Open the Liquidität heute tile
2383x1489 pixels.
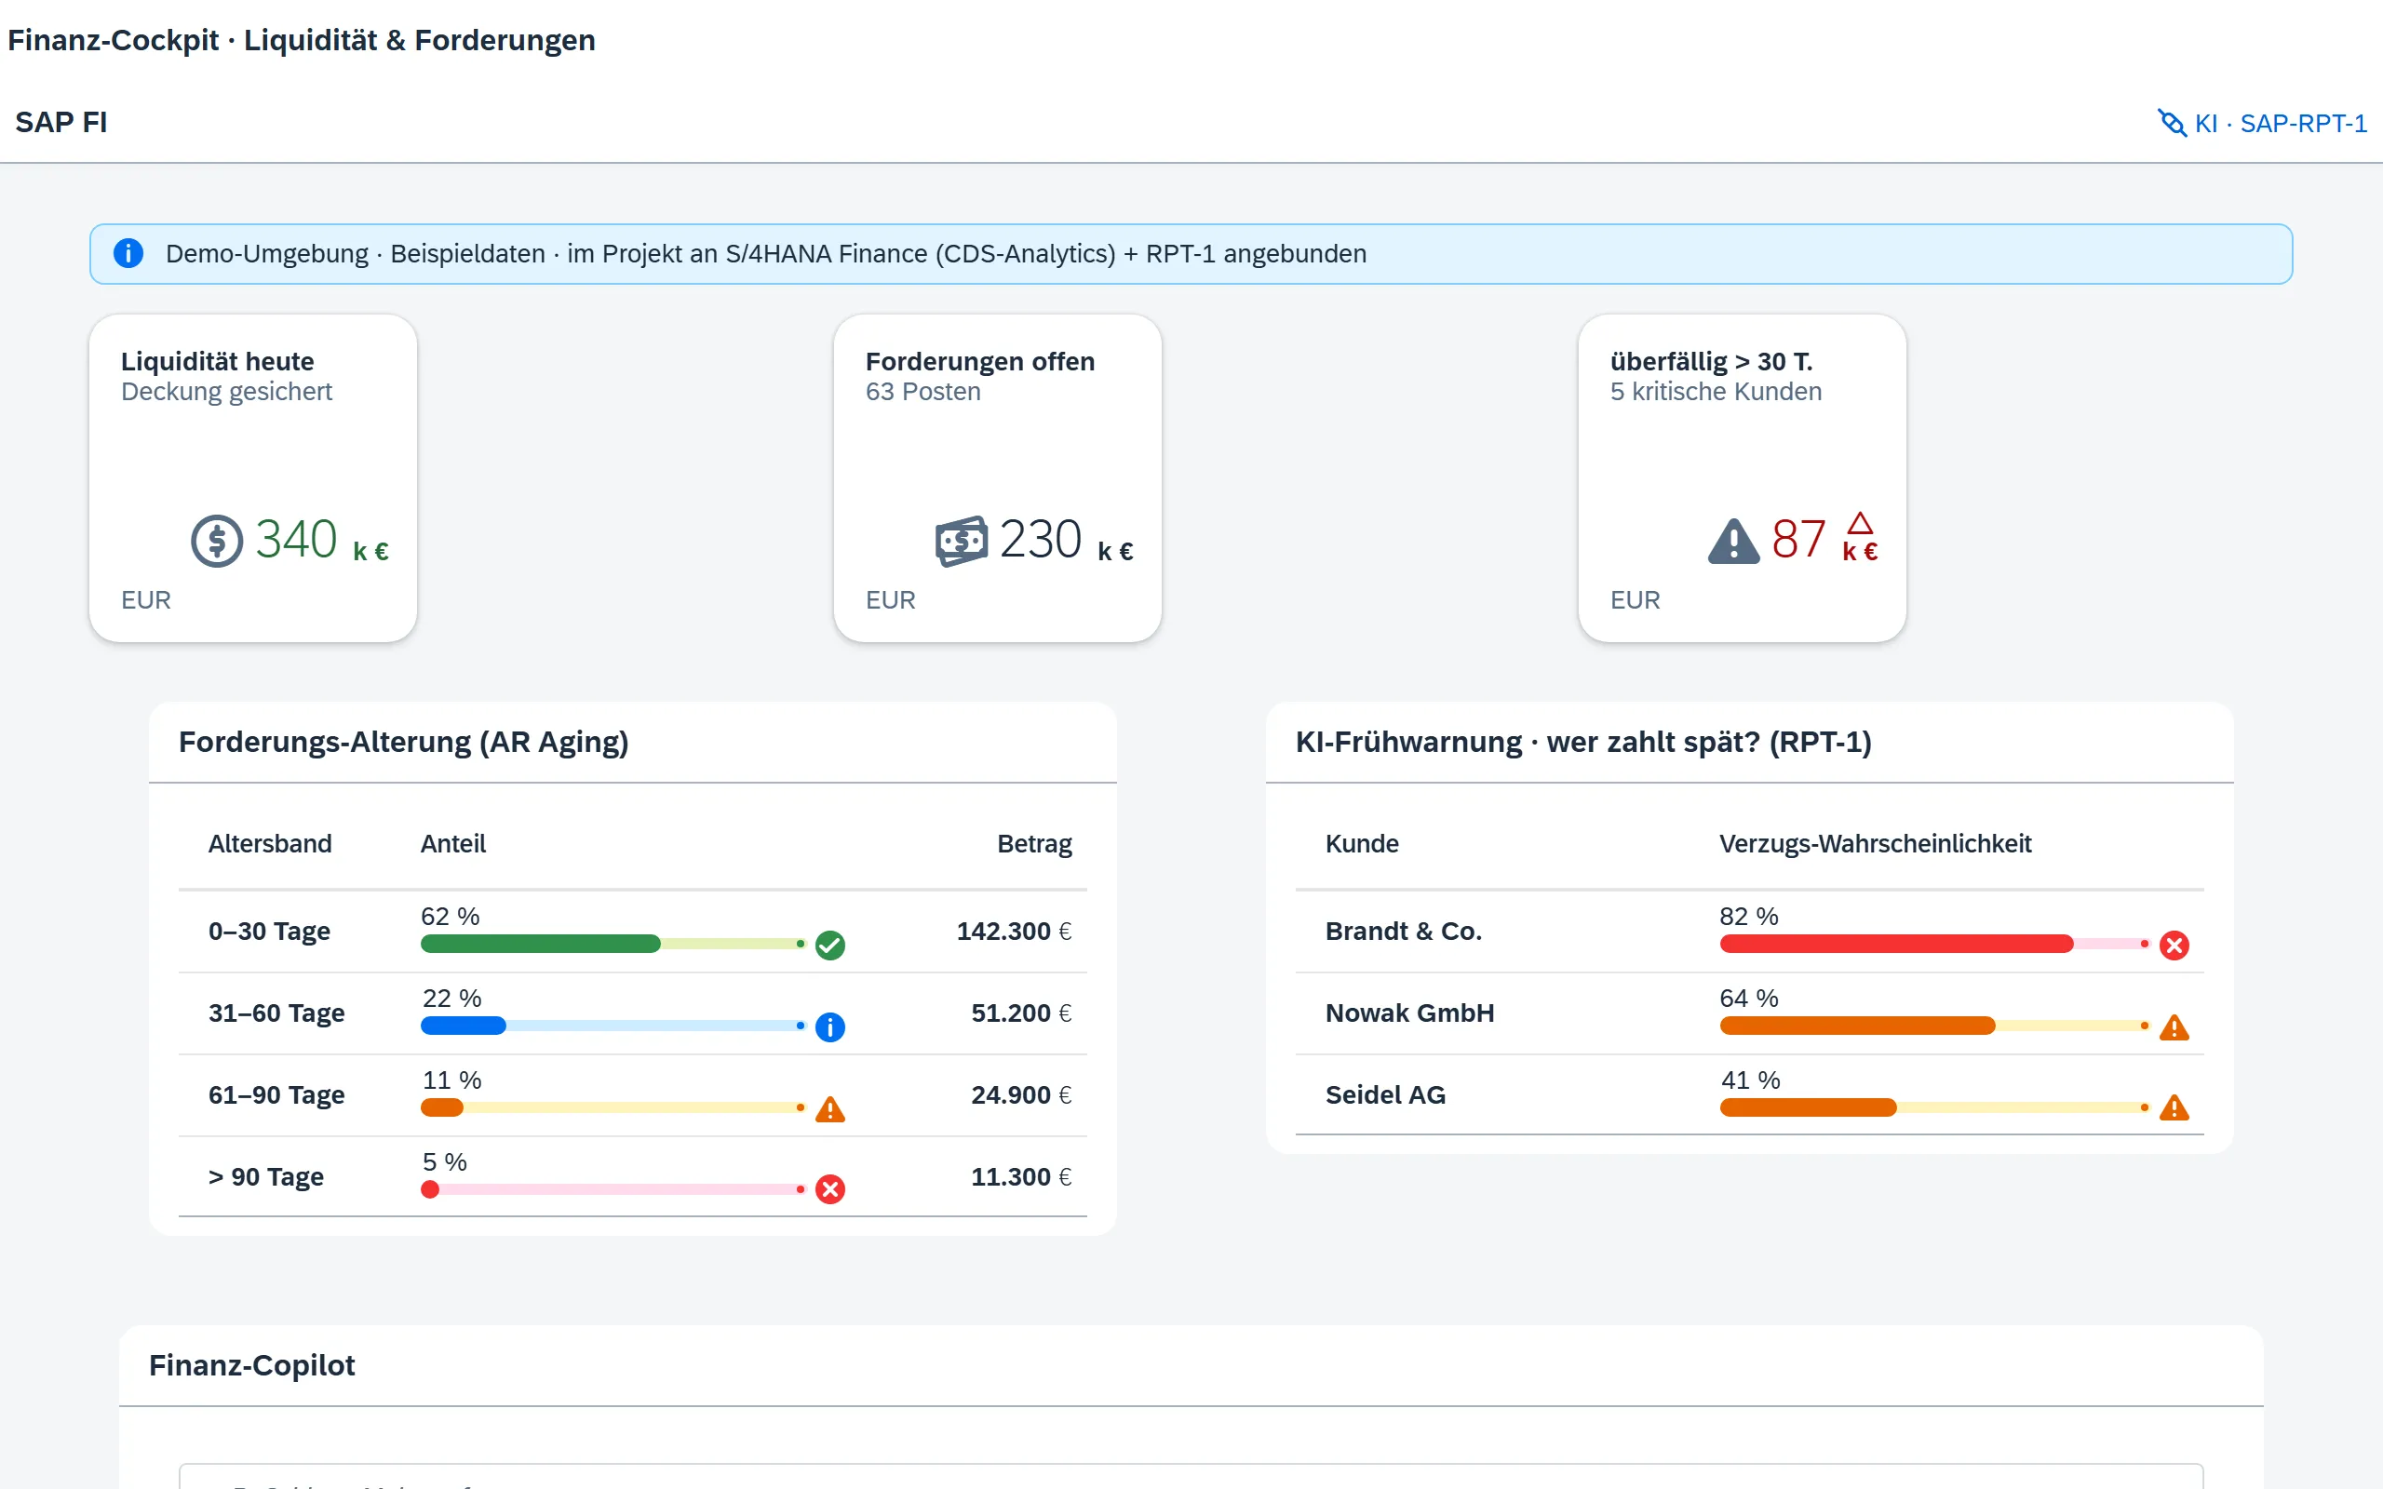253,478
